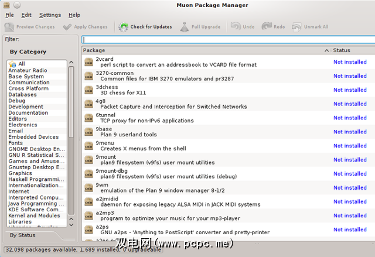Click the Muon app icon in title bar
Screen dimensions: 375x257
[x=6, y=5]
